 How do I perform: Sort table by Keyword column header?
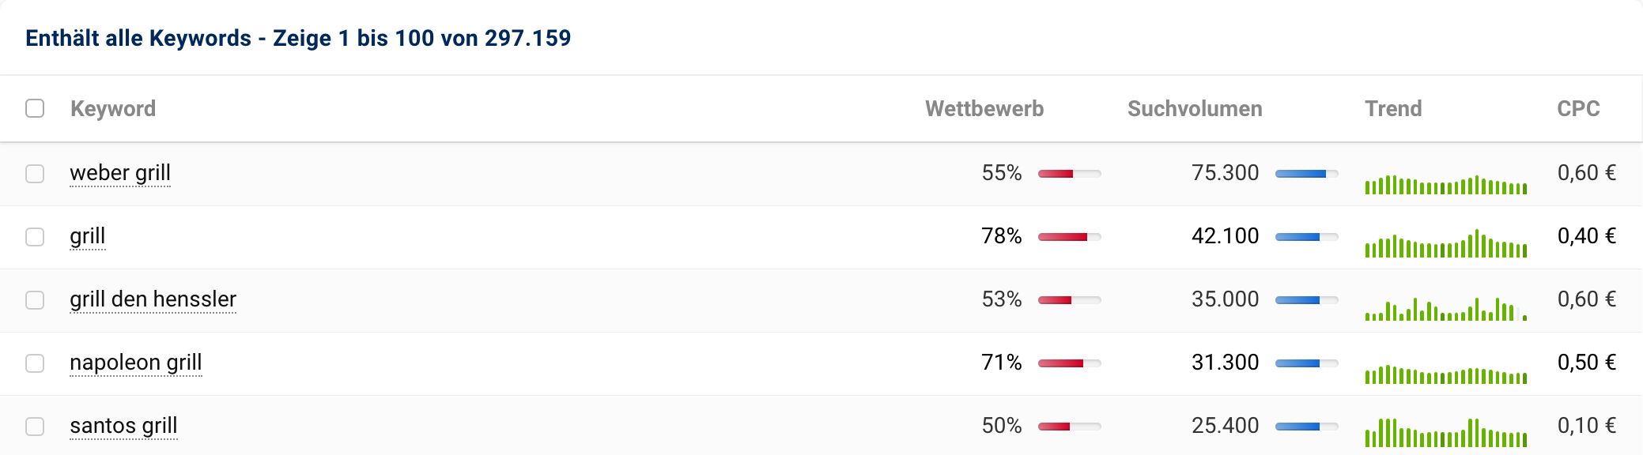tap(113, 108)
